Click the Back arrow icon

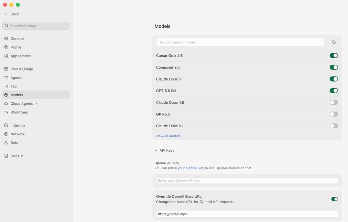pyautogui.click(x=6, y=14)
